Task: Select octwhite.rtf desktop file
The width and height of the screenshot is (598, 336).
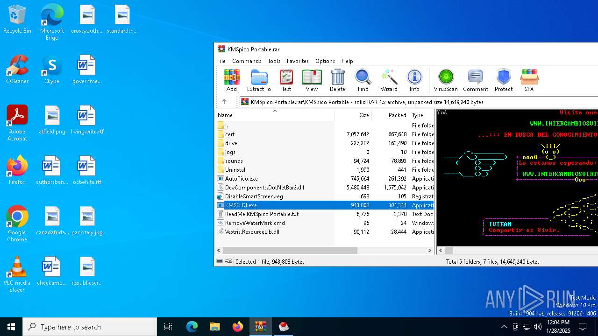Action: [87, 171]
